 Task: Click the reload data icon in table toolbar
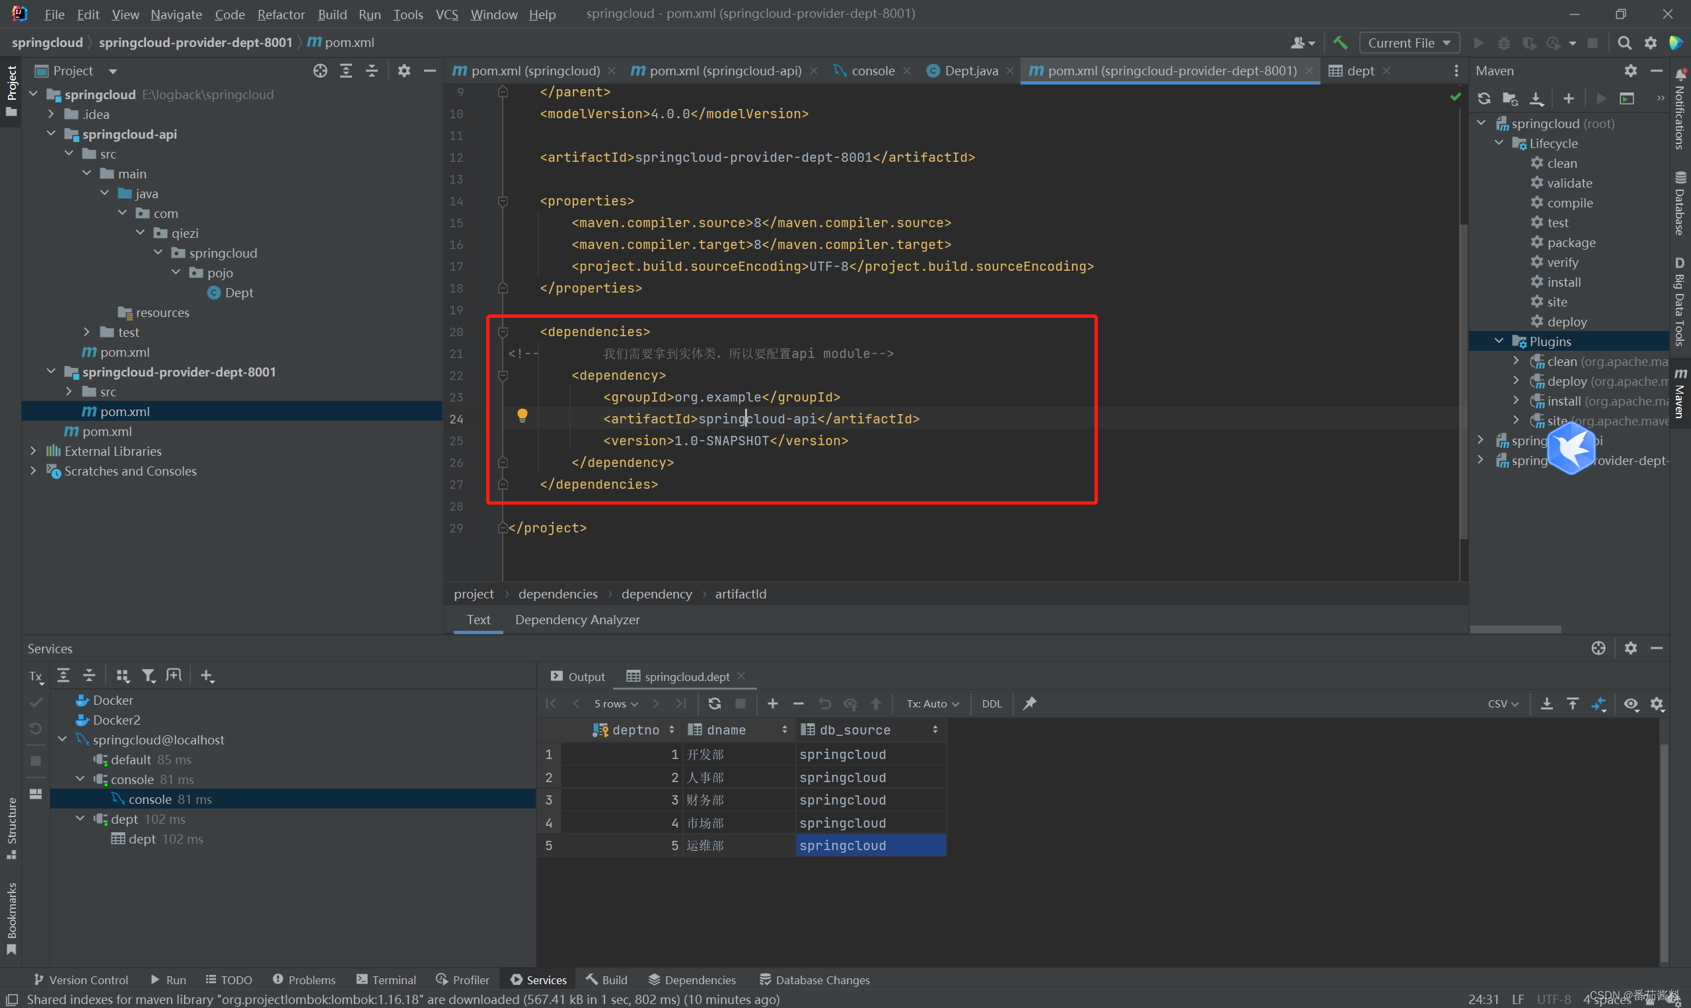pos(715,703)
